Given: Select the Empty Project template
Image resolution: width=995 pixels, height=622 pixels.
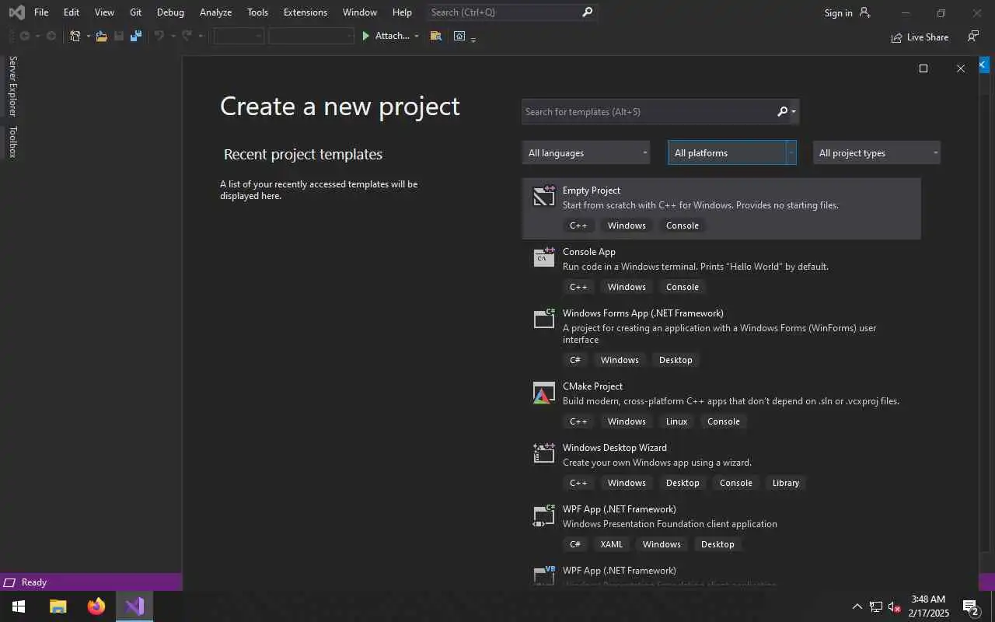Looking at the screenshot, I should point(721,208).
